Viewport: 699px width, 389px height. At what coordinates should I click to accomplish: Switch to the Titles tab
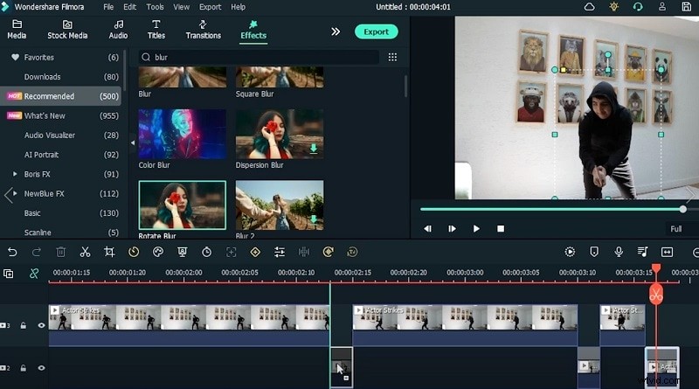point(156,30)
